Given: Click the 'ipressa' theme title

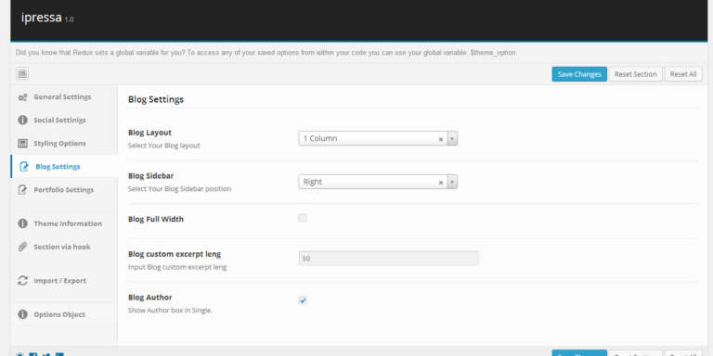Looking at the screenshot, I should point(41,18).
